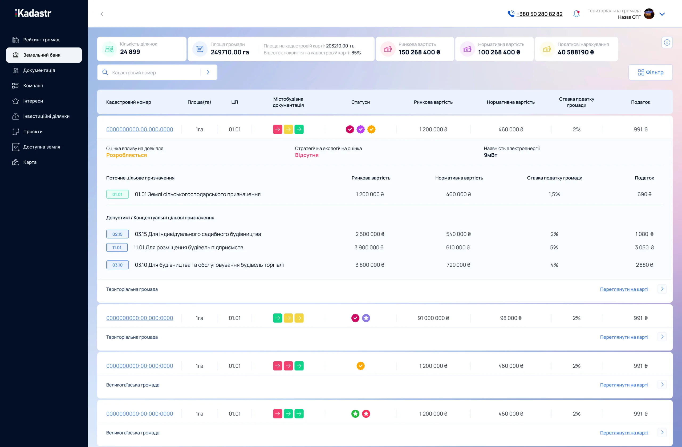Image resolution: width=682 pixels, height=447 pixels.
Task: Click the green star status badge in last row
Action: 355,414
